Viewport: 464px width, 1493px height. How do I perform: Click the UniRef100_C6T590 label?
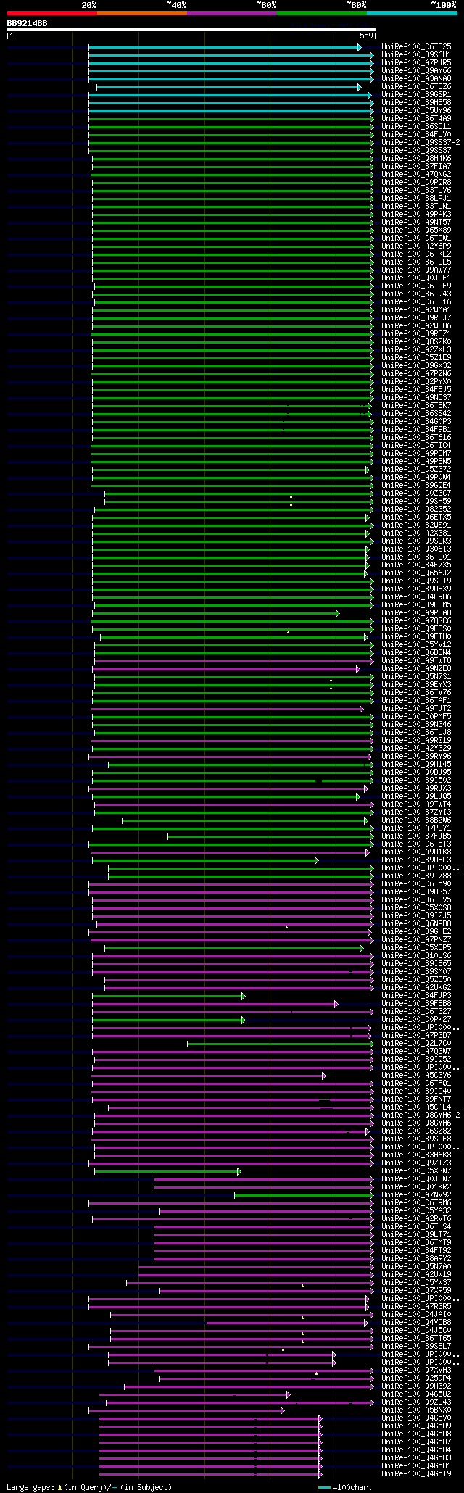click(x=416, y=884)
